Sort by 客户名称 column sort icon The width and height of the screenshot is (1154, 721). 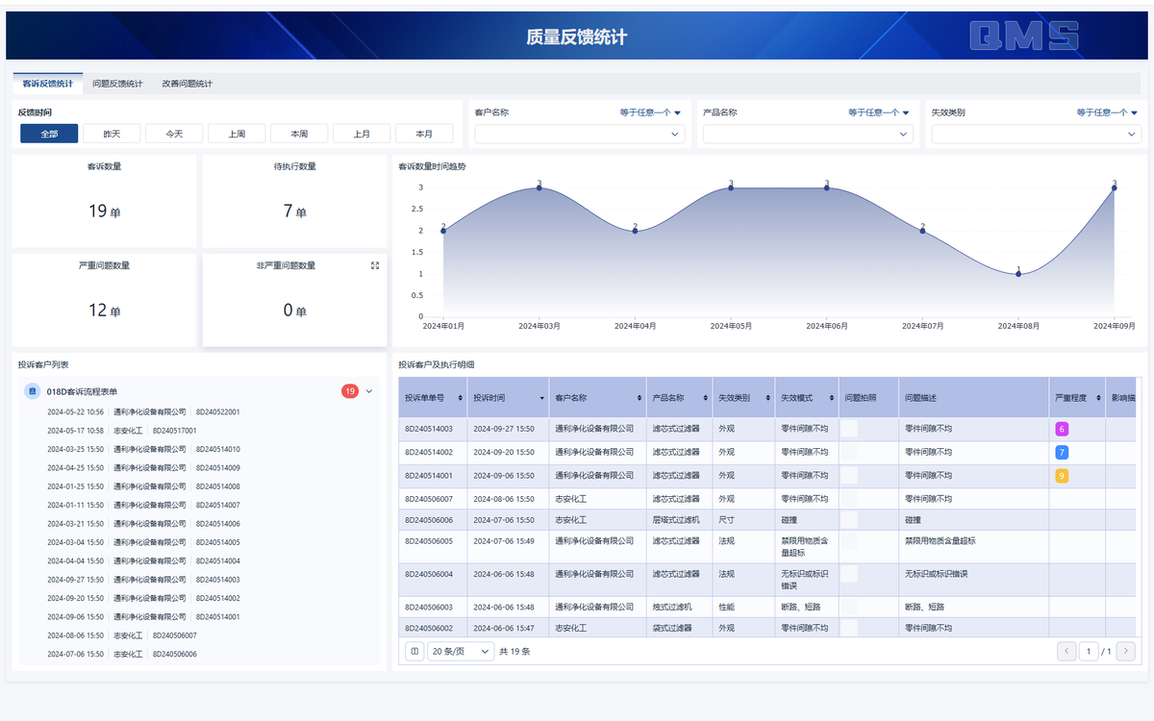(640, 398)
